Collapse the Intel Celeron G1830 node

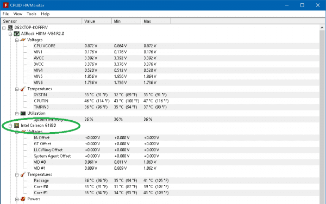click(x=10, y=126)
